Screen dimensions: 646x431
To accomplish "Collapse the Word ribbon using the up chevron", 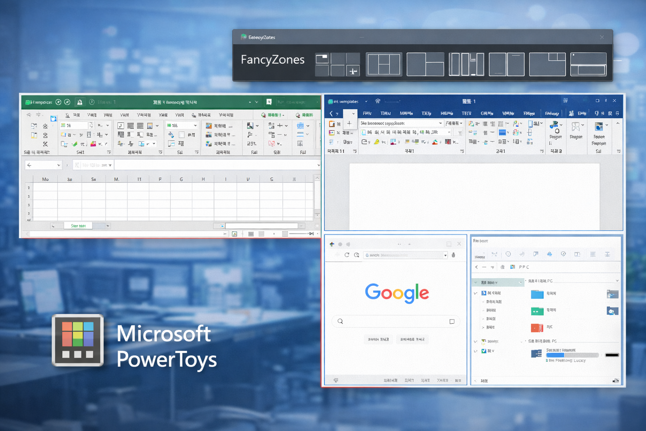I will [618, 123].
